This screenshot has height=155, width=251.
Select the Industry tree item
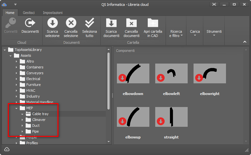[x=33, y=96]
